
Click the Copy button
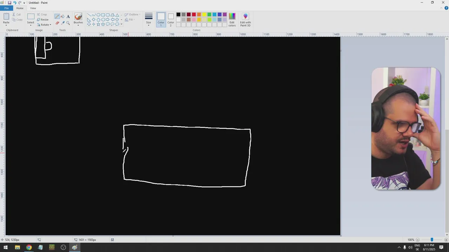point(17,20)
